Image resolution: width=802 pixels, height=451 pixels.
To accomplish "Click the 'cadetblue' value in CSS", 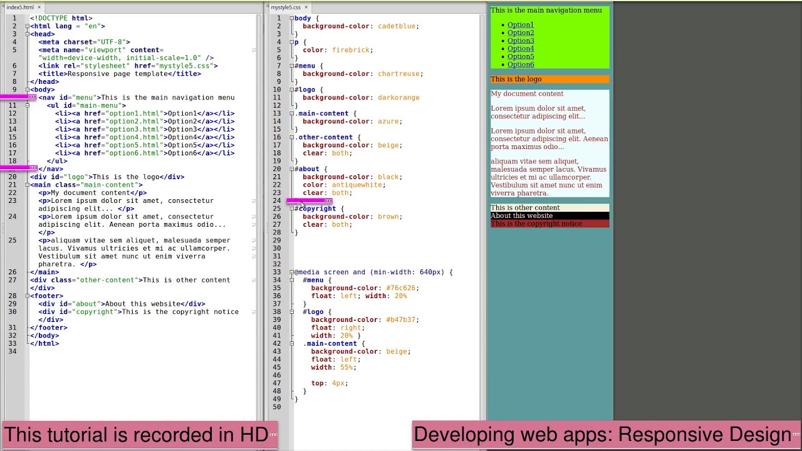I will 397,26.
